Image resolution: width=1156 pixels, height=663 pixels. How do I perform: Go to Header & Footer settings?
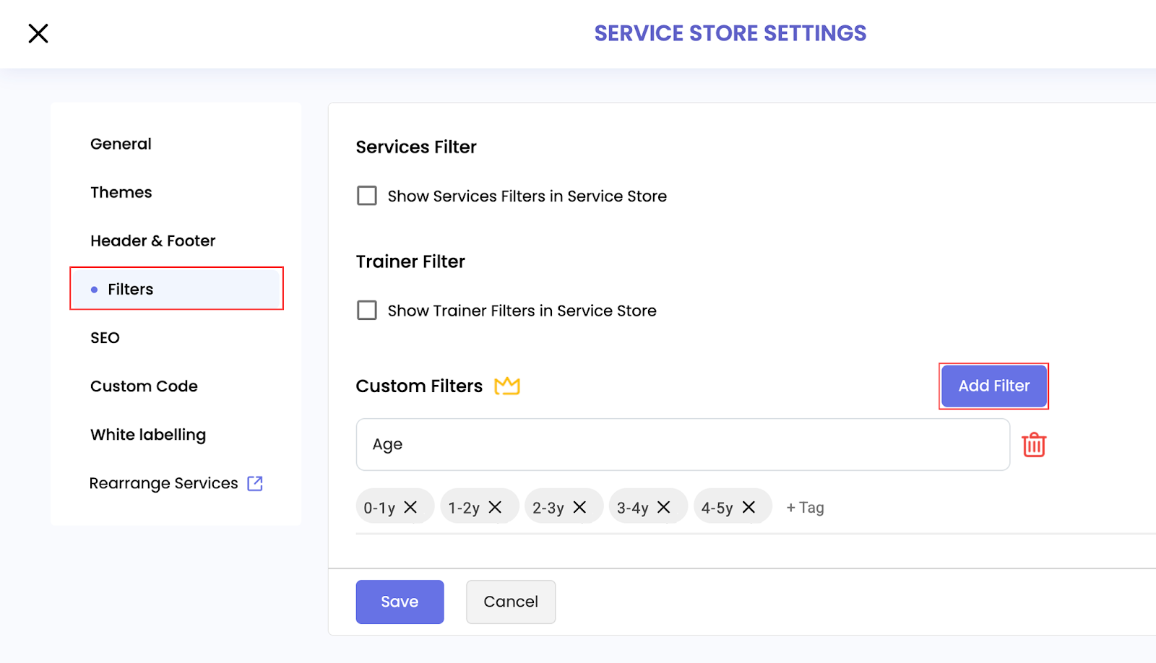pos(153,240)
